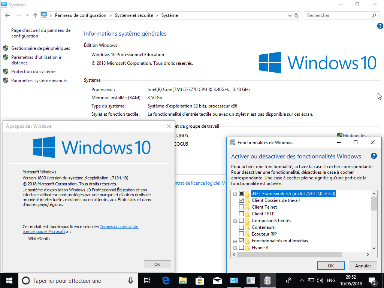Click Annuler in Fonctionnalités de Windows
The height and width of the screenshot is (288, 384).
pyautogui.click(x=363, y=266)
